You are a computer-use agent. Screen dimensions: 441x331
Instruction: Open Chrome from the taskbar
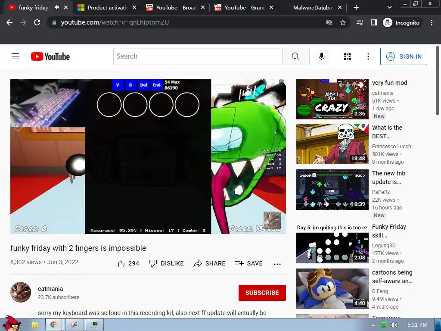click(53, 325)
